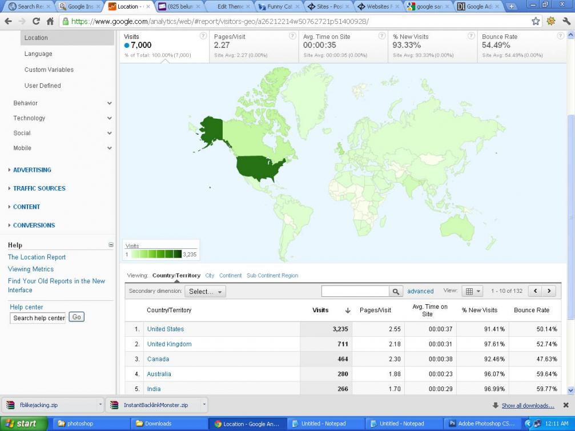575x431 pixels.
Task: Open the Viewing Metrics help link
Action: click(31, 269)
